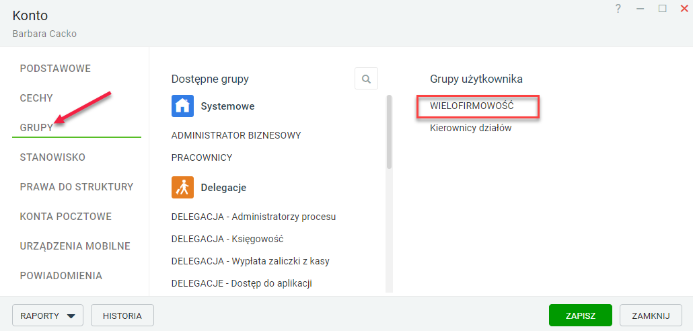Image resolution: width=693 pixels, height=331 pixels.
Task: Go to the CECHY section
Action: pos(36,98)
